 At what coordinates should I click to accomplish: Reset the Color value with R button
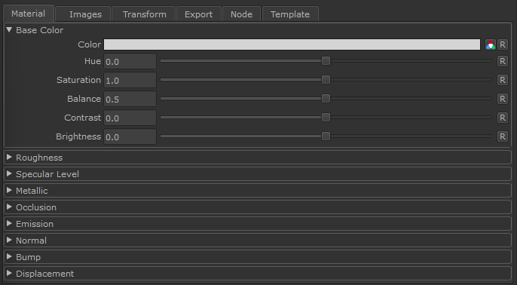tap(503, 44)
